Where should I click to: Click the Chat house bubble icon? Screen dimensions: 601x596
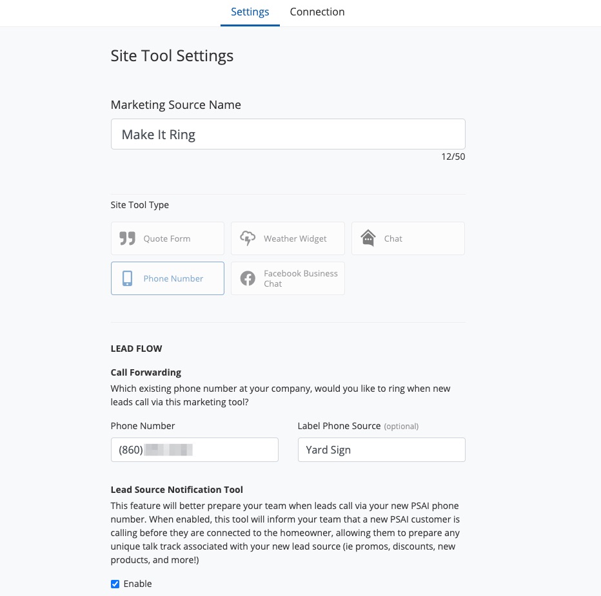368,238
